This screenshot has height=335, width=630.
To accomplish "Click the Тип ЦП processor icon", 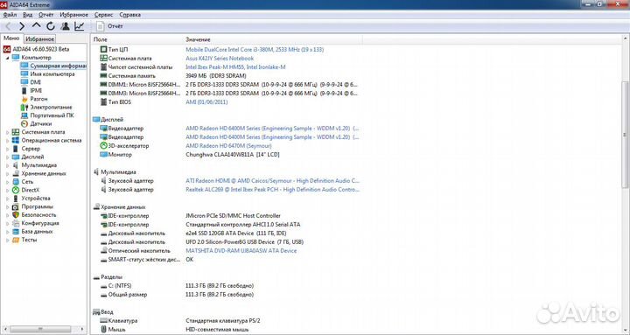I will point(103,49).
